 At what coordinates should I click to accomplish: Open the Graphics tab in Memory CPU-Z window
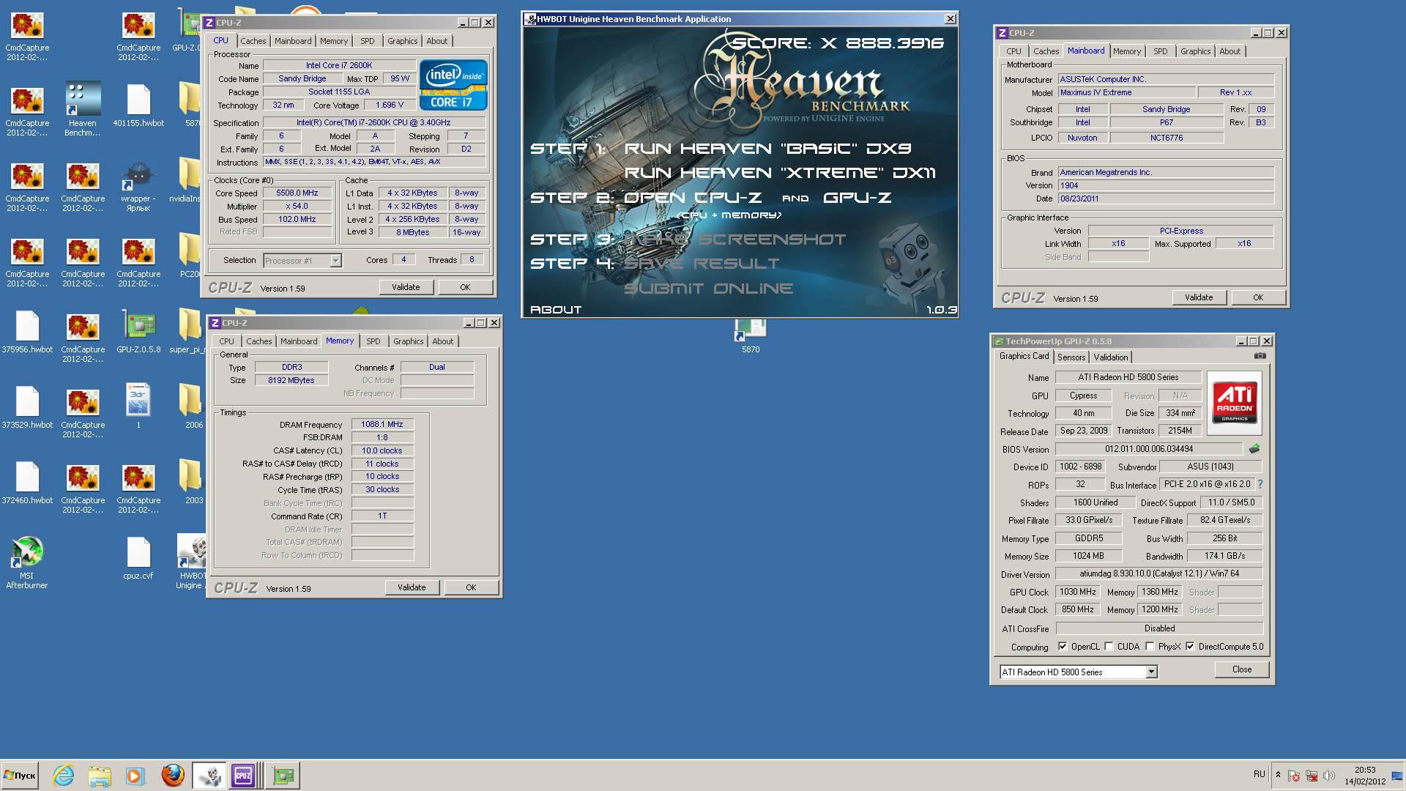409,341
